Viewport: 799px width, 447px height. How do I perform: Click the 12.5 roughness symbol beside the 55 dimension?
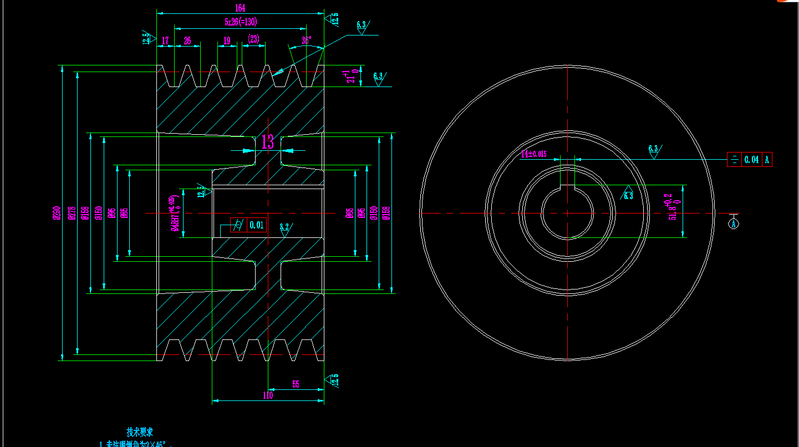coord(333,380)
